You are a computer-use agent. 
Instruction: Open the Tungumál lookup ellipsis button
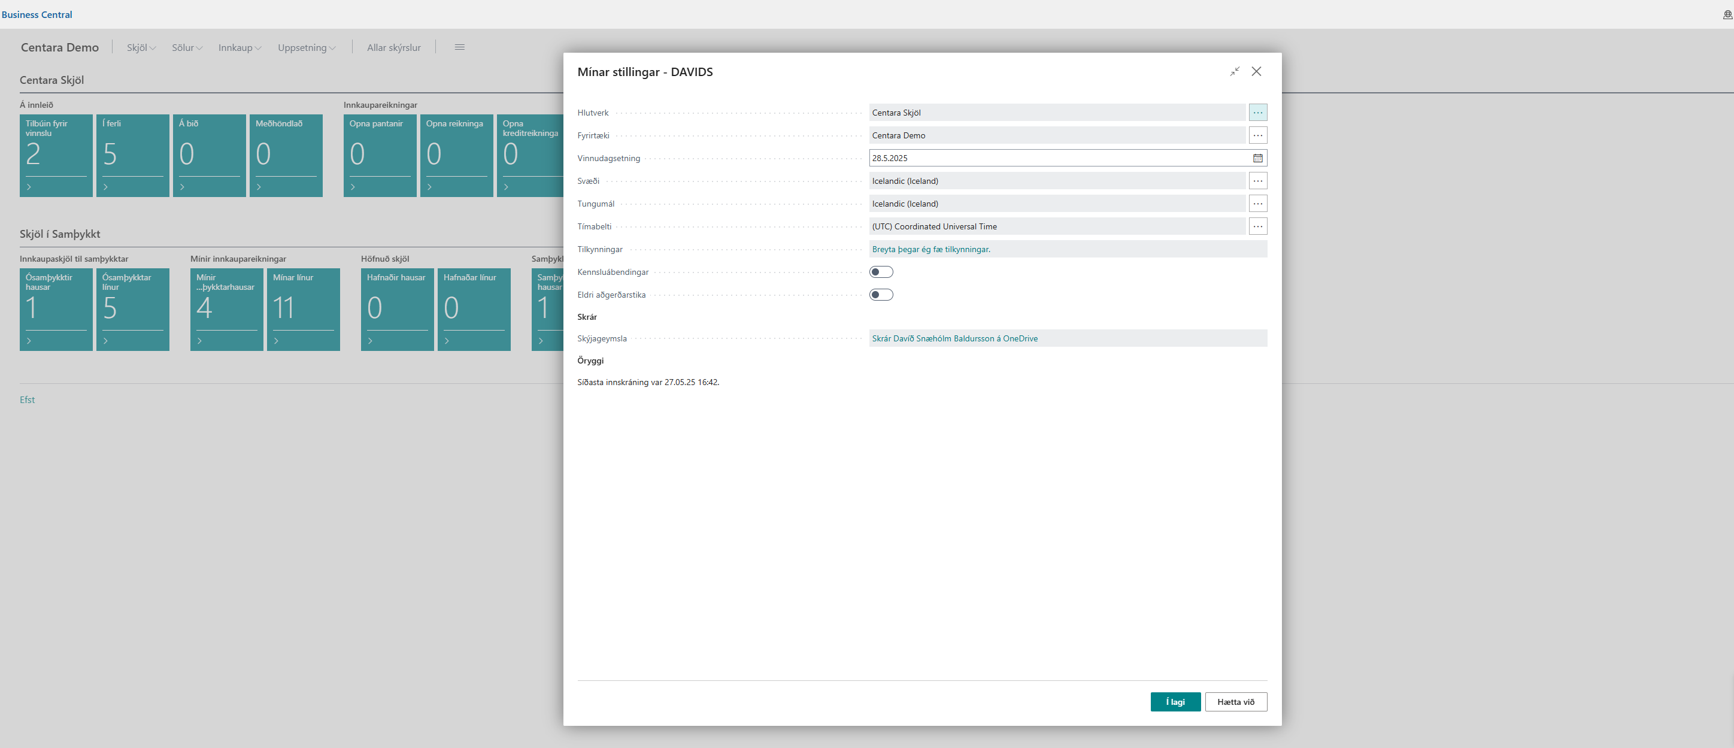click(1257, 204)
